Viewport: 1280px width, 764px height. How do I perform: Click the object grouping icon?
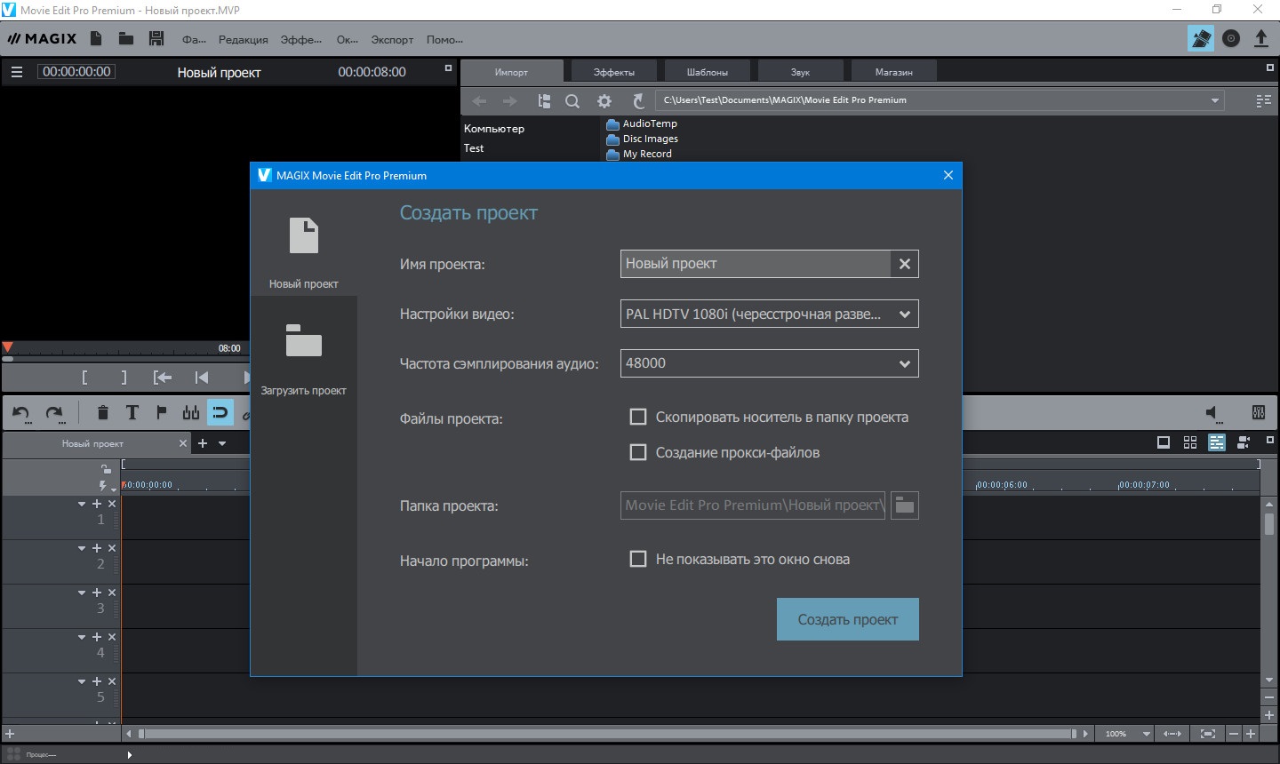coord(190,412)
